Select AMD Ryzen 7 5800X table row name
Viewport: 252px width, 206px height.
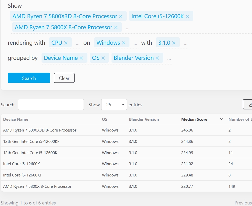coord(37,186)
